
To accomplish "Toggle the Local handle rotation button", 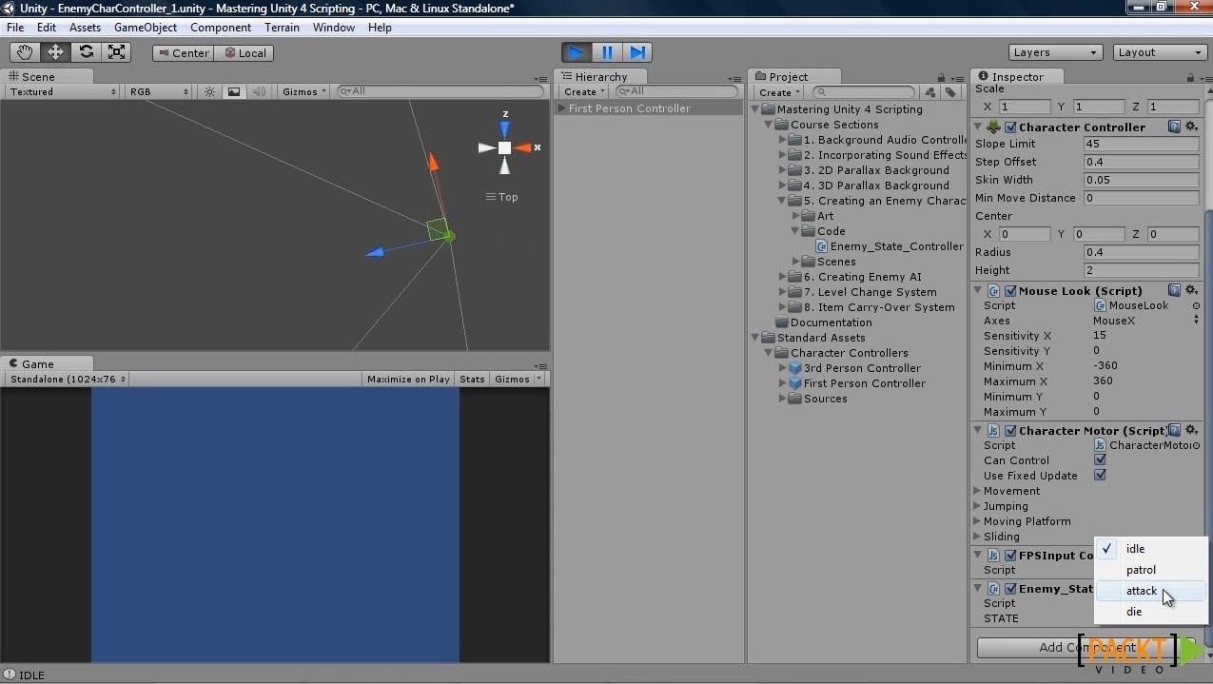I will coord(244,53).
